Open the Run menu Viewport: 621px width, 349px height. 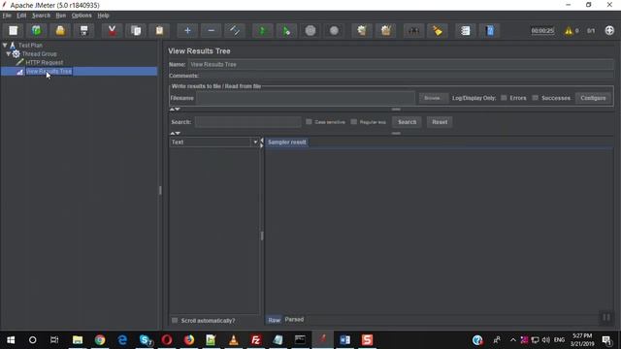(60, 16)
